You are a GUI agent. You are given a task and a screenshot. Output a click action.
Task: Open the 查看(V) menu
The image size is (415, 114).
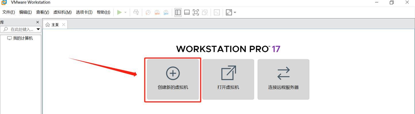click(x=43, y=12)
